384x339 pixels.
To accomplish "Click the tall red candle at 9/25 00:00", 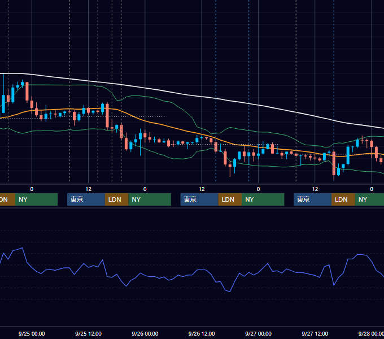I will click(27, 92).
